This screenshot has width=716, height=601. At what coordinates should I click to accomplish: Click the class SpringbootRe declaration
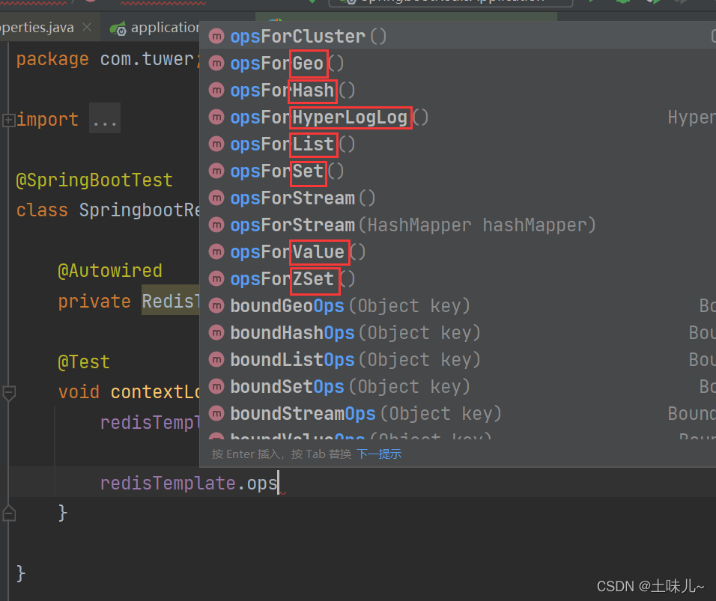[x=108, y=210]
